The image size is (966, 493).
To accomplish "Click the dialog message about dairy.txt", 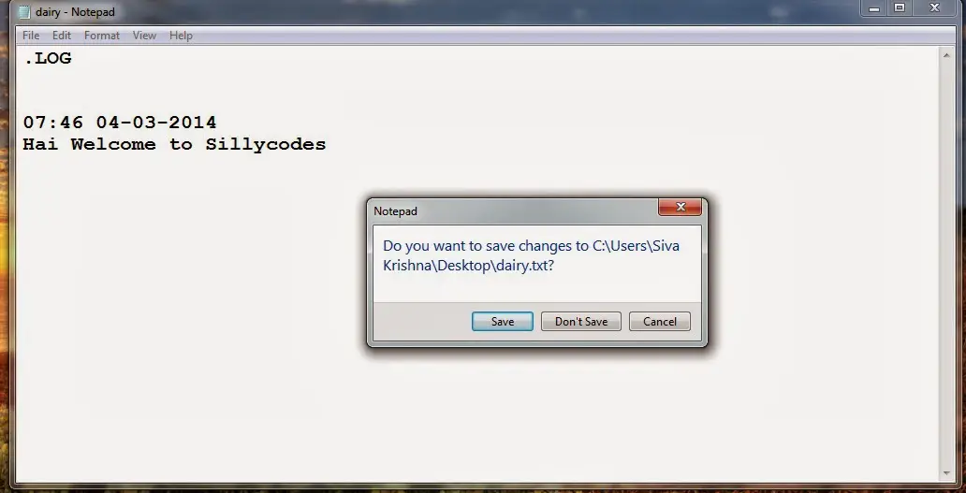I will [x=531, y=255].
